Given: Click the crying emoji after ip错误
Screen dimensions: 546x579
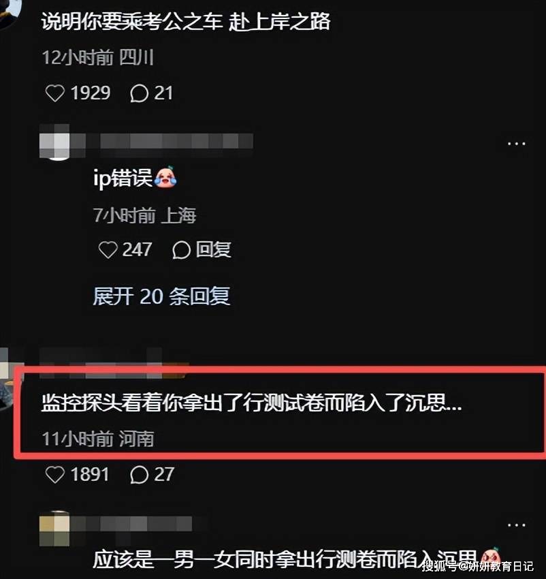Looking at the screenshot, I should point(165,177).
